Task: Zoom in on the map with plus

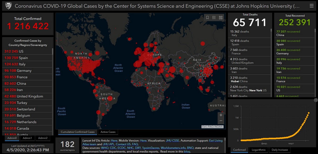Action: tap(221, 115)
